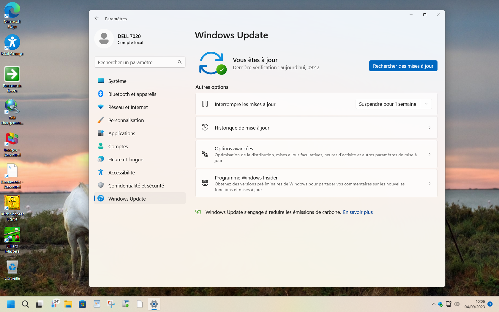Open Comptes settings
The image size is (499, 312).
[x=140, y=146]
